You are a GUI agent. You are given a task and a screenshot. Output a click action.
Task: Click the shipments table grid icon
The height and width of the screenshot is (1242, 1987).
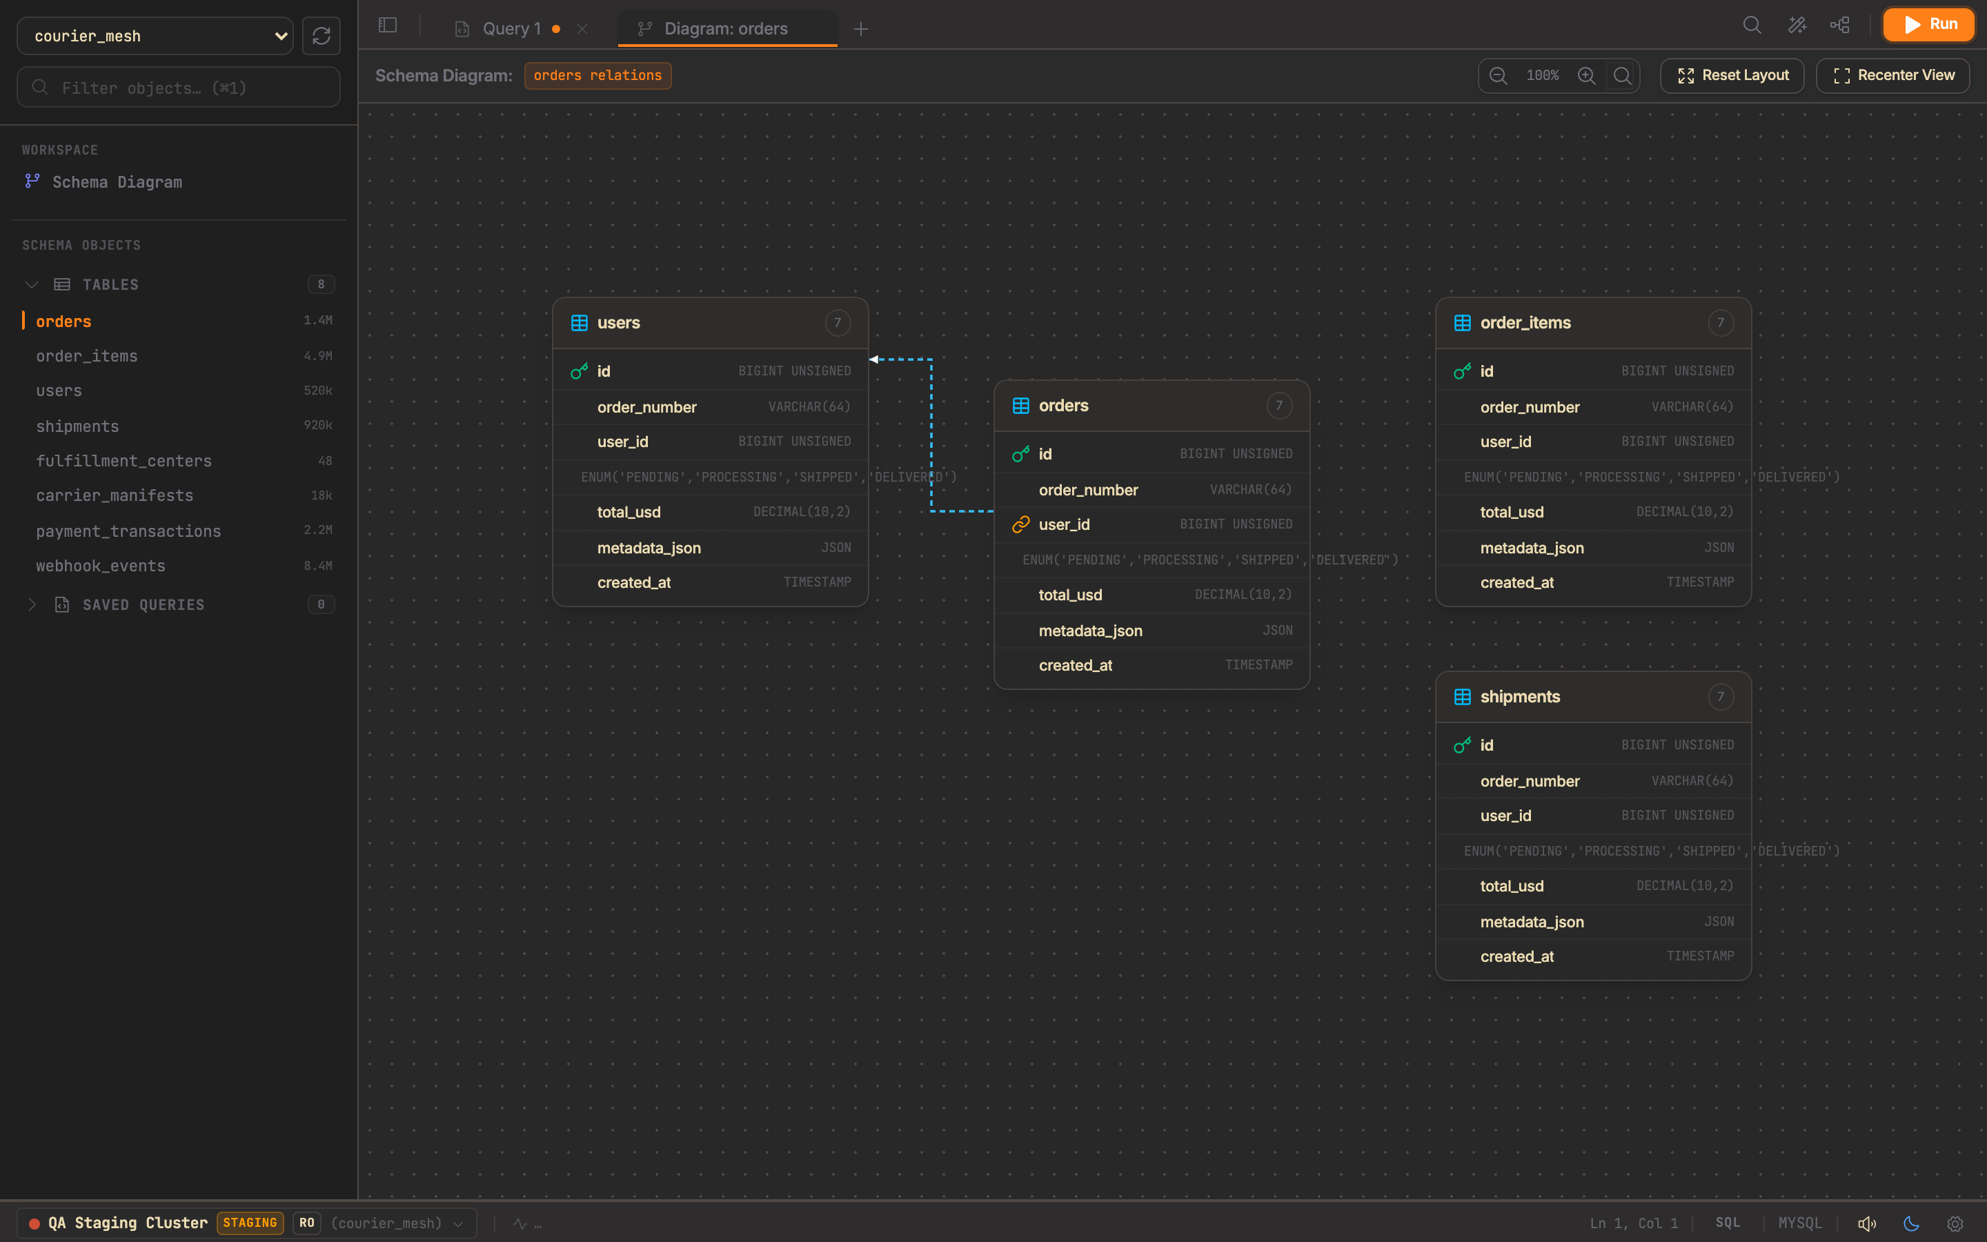point(1463,697)
